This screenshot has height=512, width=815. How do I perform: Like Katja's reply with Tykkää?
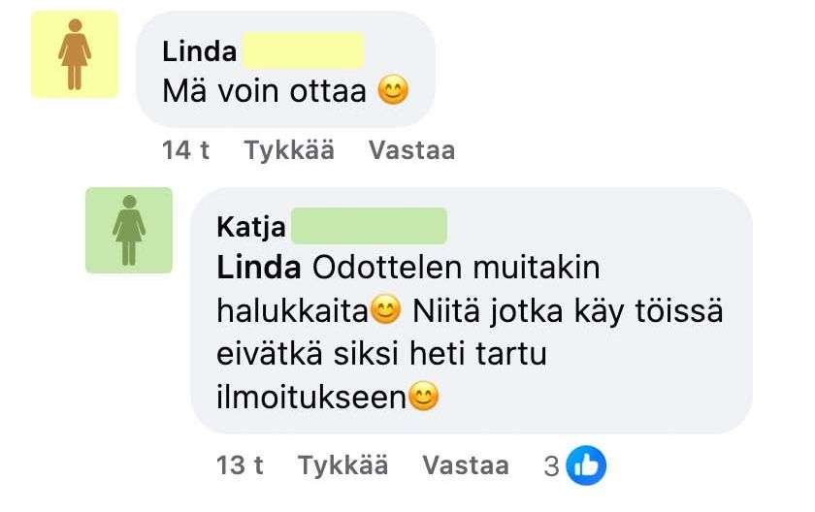tap(342, 465)
